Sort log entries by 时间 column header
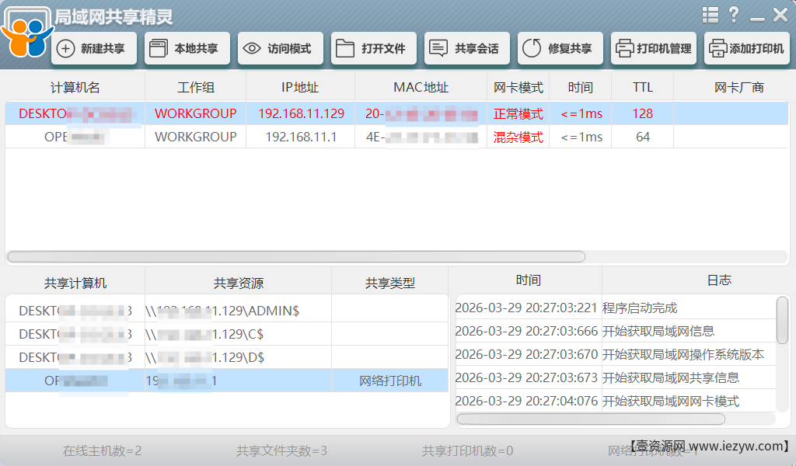 [x=529, y=280]
